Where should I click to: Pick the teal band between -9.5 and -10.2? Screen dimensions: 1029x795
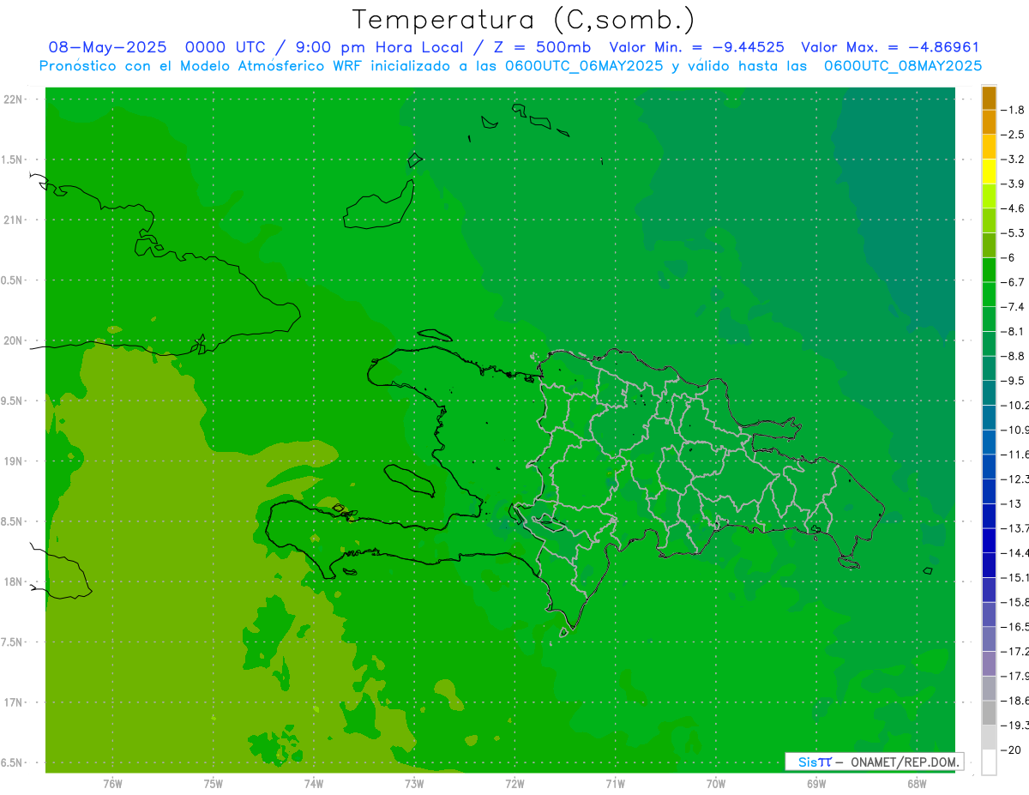[x=989, y=393]
